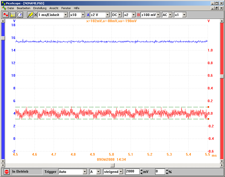
Task: Expand channel A voltage range '±2 V' dropdown
Action: 107,15
